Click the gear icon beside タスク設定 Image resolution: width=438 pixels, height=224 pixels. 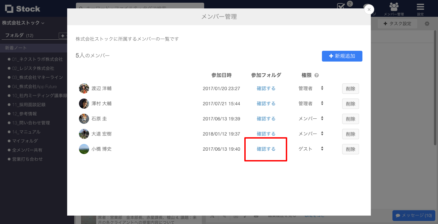(x=427, y=24)
